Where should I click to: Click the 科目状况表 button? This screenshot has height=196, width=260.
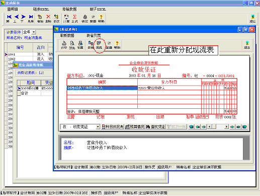pyautogui.click(x=113, y=126)
